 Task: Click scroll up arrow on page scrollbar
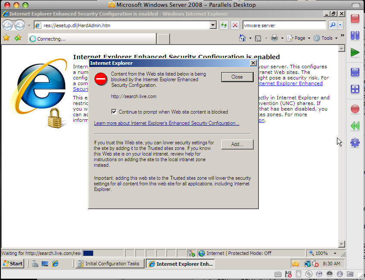pos(342,48)
